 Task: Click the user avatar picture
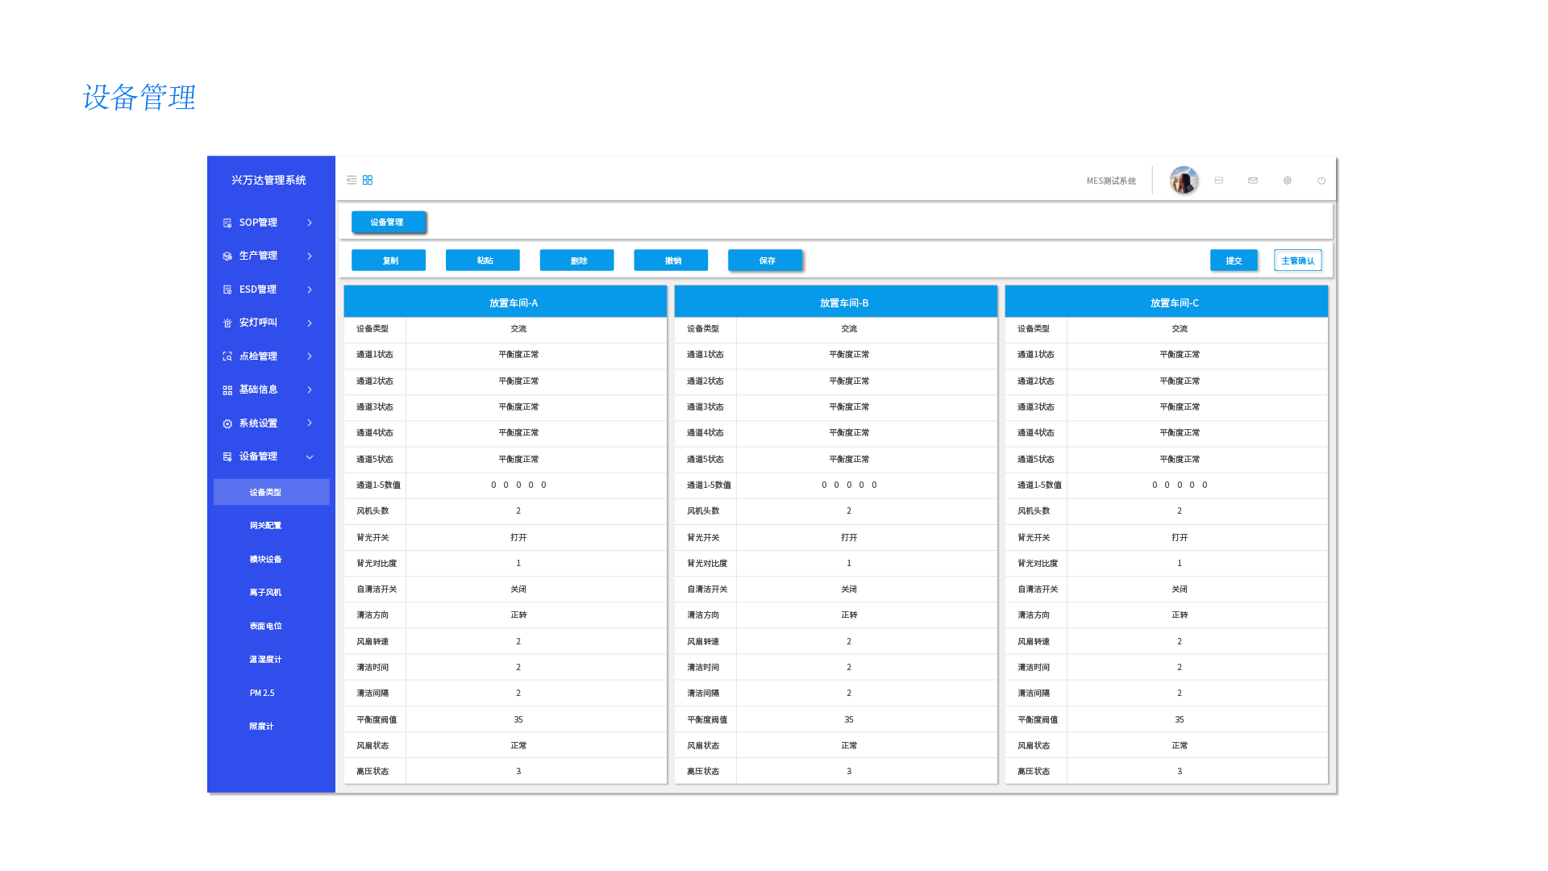click(x=1184, y=180)
